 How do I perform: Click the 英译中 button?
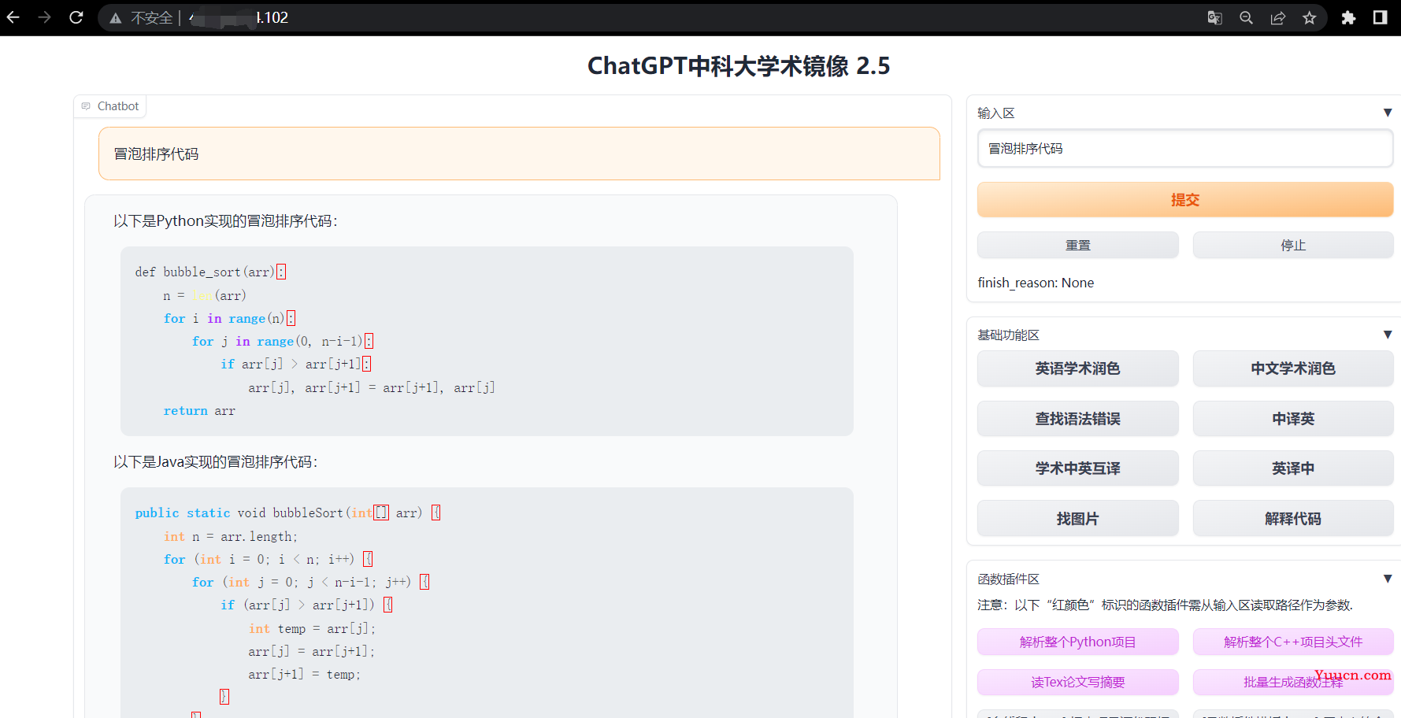[x=1293, y=468]
